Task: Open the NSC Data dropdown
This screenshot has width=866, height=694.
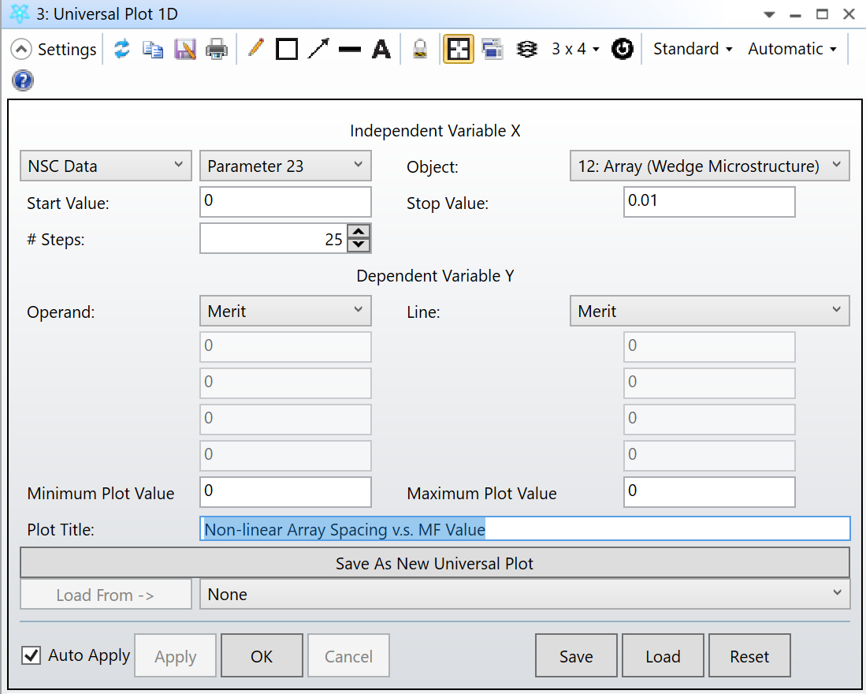Action: [105, 166]
